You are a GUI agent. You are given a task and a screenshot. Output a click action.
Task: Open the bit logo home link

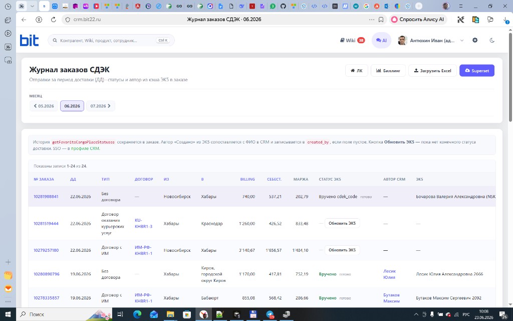(x=29, y=40)
